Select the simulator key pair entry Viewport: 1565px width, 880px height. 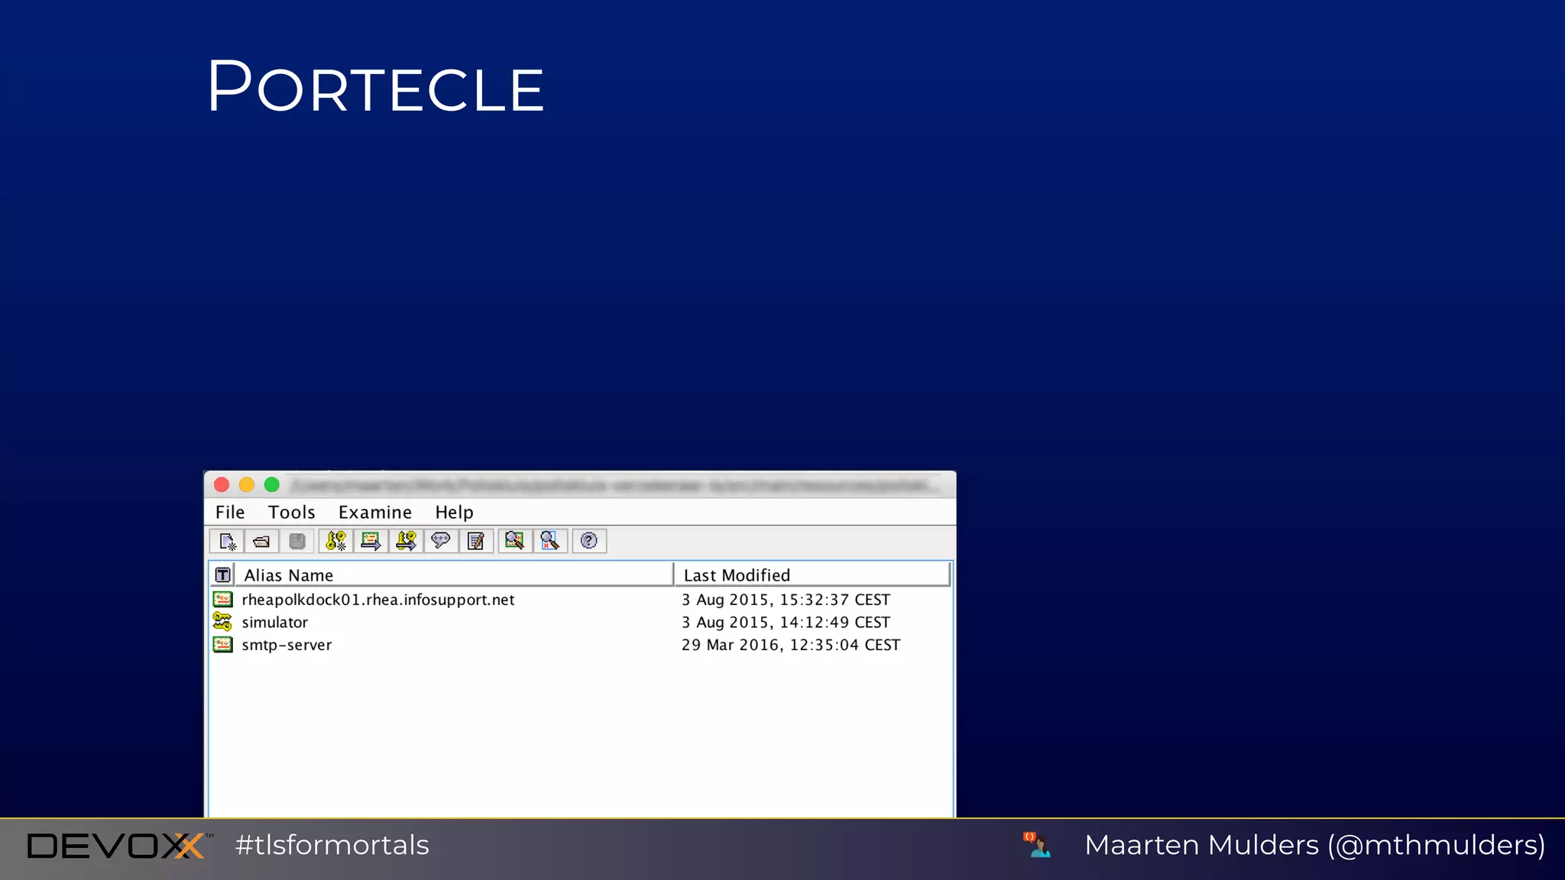pos(274,623)
